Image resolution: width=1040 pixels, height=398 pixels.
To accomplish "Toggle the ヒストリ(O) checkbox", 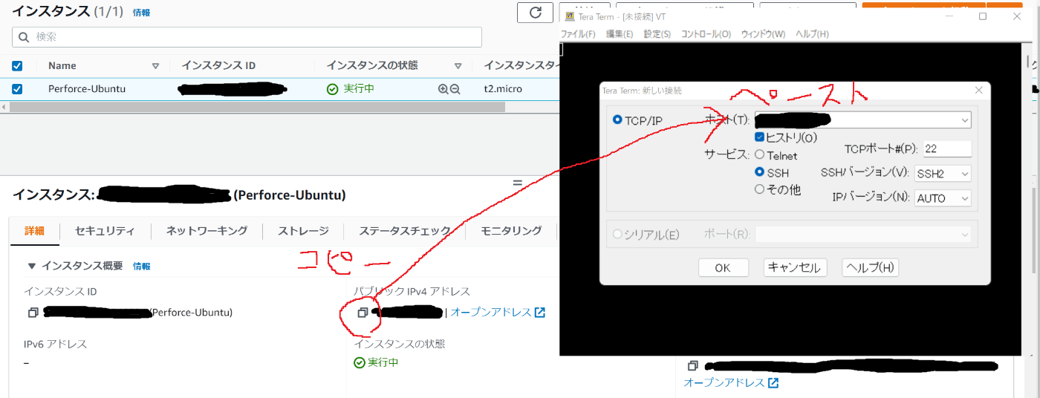I will (759, 137).
